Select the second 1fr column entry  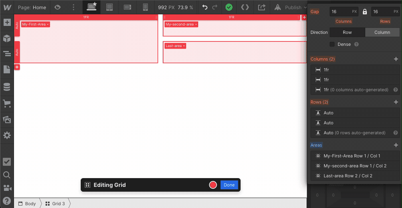[x=355, y=80]
